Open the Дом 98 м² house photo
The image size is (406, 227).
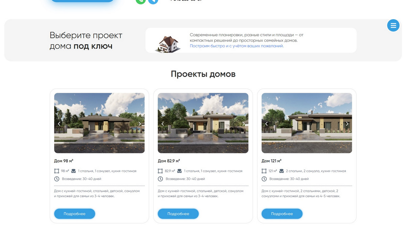point(99,123)
